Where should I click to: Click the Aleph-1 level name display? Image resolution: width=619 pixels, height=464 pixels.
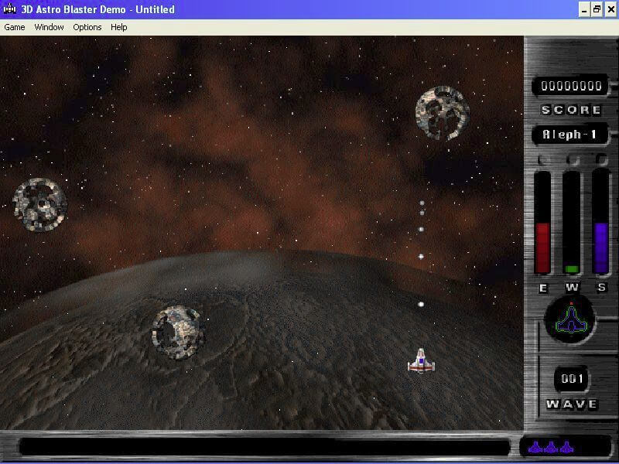569,135
